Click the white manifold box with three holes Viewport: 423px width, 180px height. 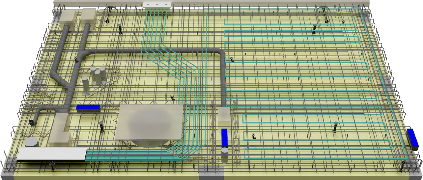click(x=157, y=4)
